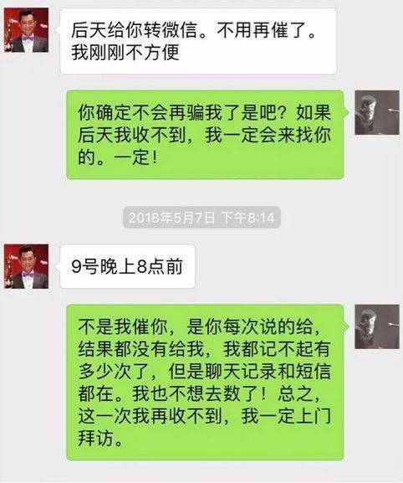This screenshot has height=483, width=403.
Task: Click the line "都在。我也不想去数了！总之，"
Action: [x=199, y=393]
